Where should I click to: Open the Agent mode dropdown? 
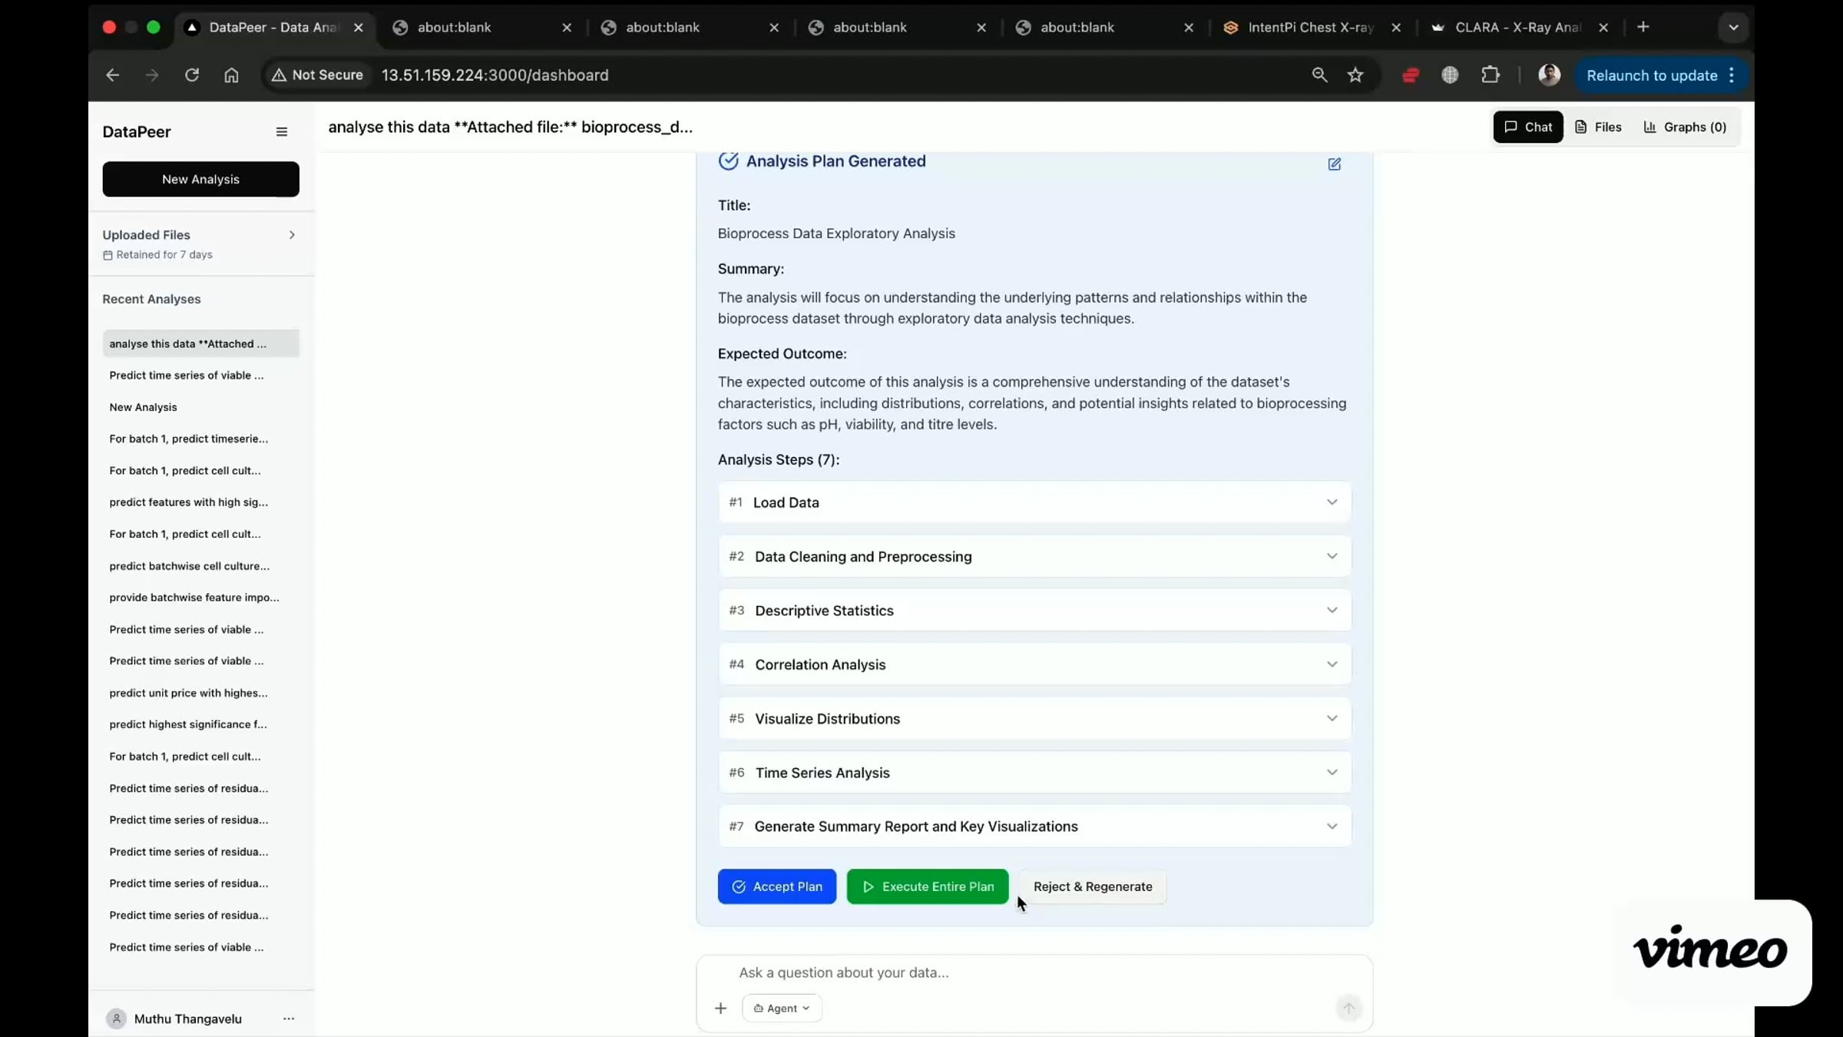point(782,1008)
